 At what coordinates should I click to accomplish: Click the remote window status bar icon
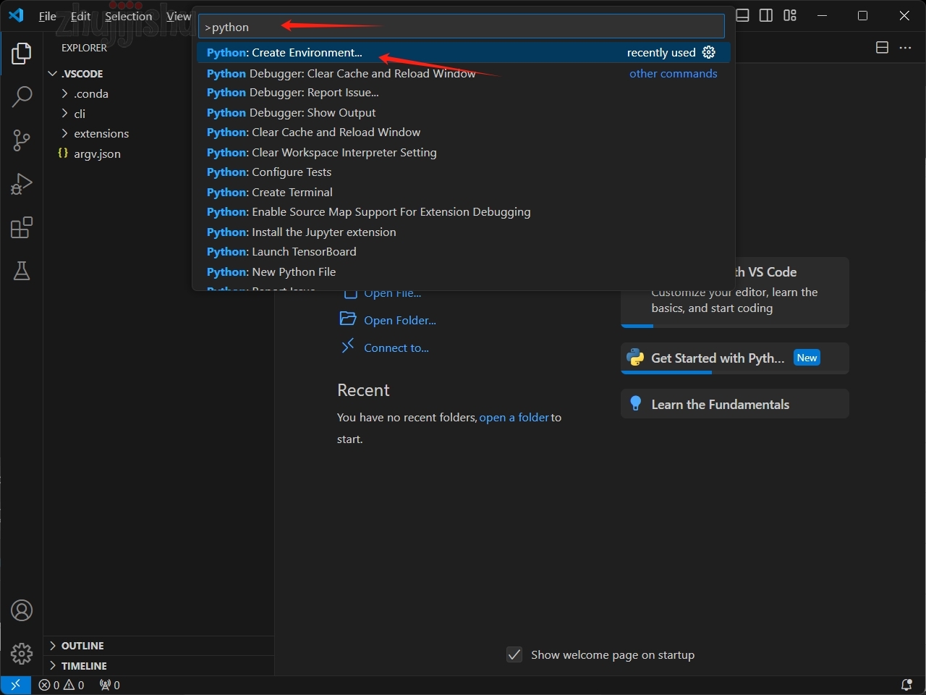pyautogui.click(x=15, y=685)
